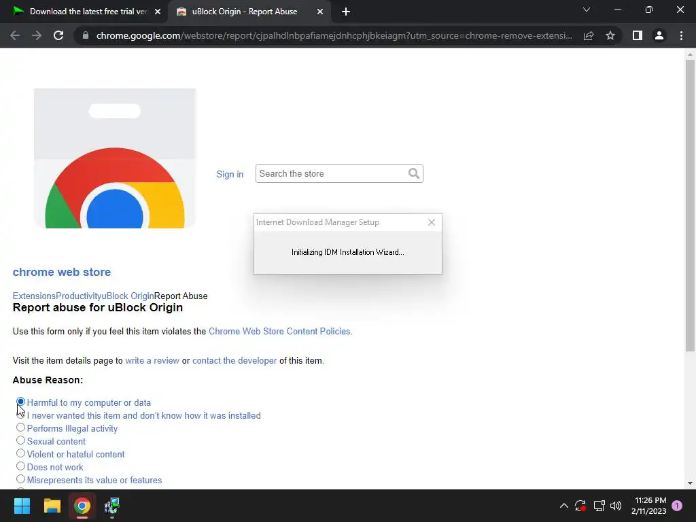
Task: Click the address bar URL
Action: pos(334,35)
